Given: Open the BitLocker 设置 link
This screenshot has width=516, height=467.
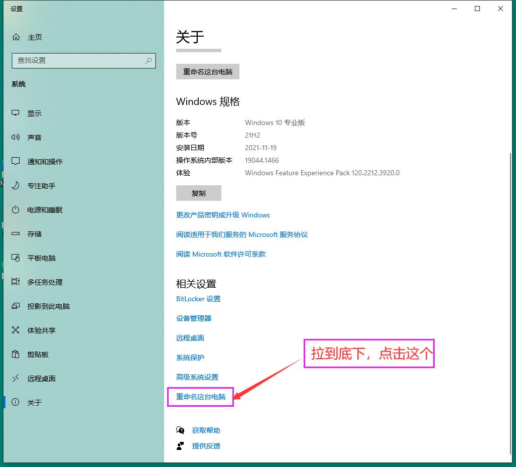Looking at the screenshot, I should coord(198,299).
